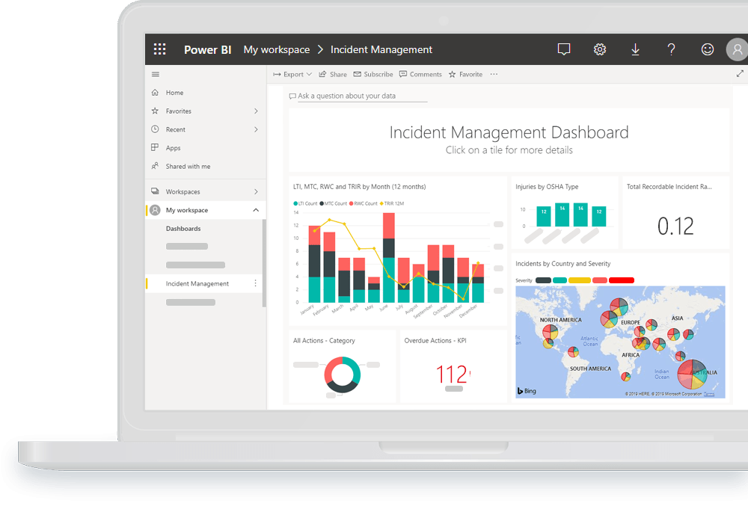
Task: Open Incident Management vertical ellipsis menu
Action: 255,283
